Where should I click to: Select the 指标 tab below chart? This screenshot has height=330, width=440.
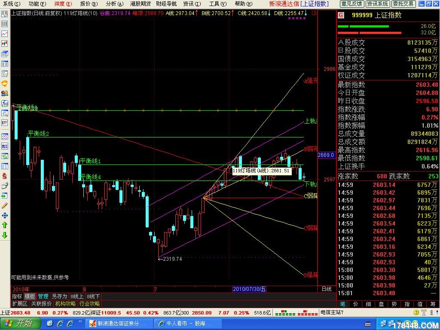click(x=17, y=296)
